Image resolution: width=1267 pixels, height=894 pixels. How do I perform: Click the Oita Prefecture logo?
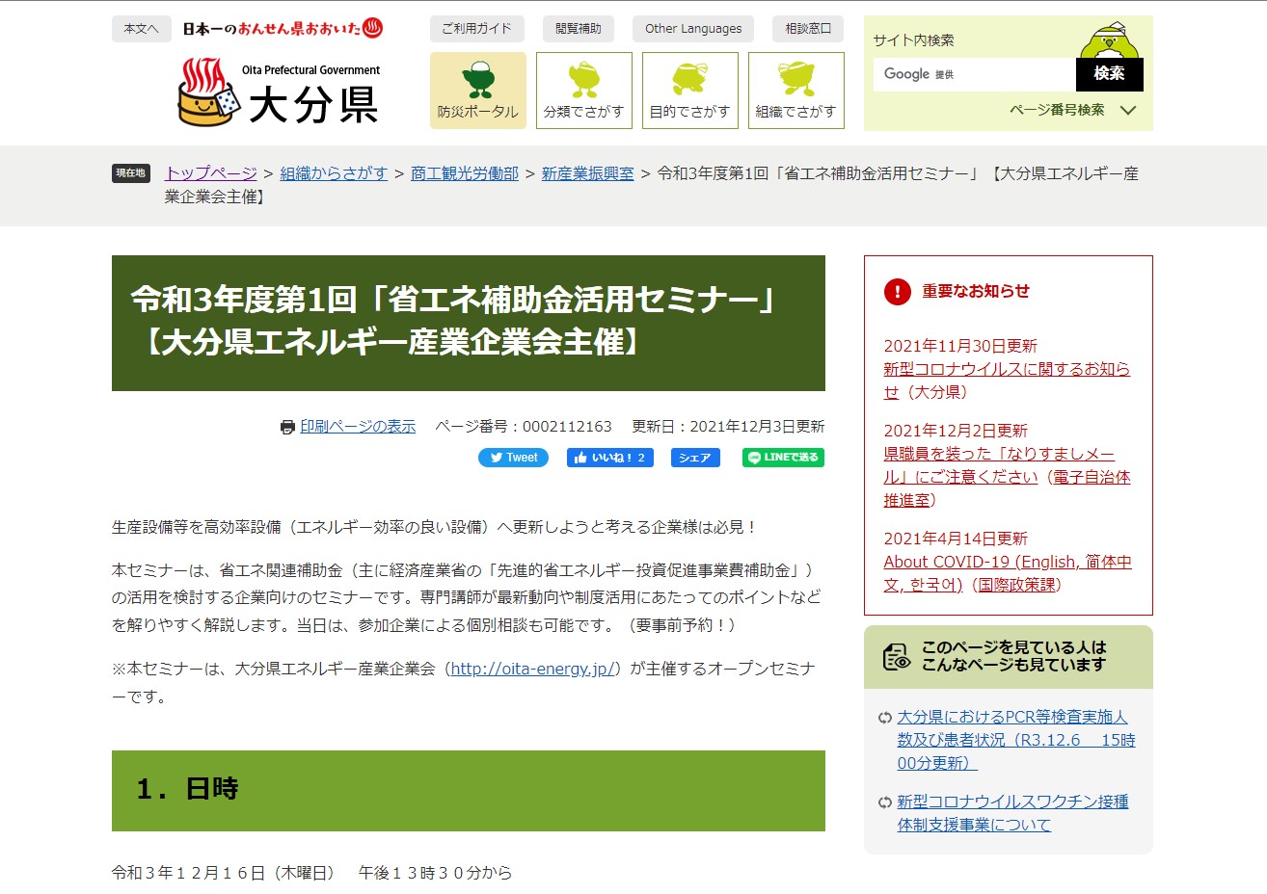click(280, 92)
